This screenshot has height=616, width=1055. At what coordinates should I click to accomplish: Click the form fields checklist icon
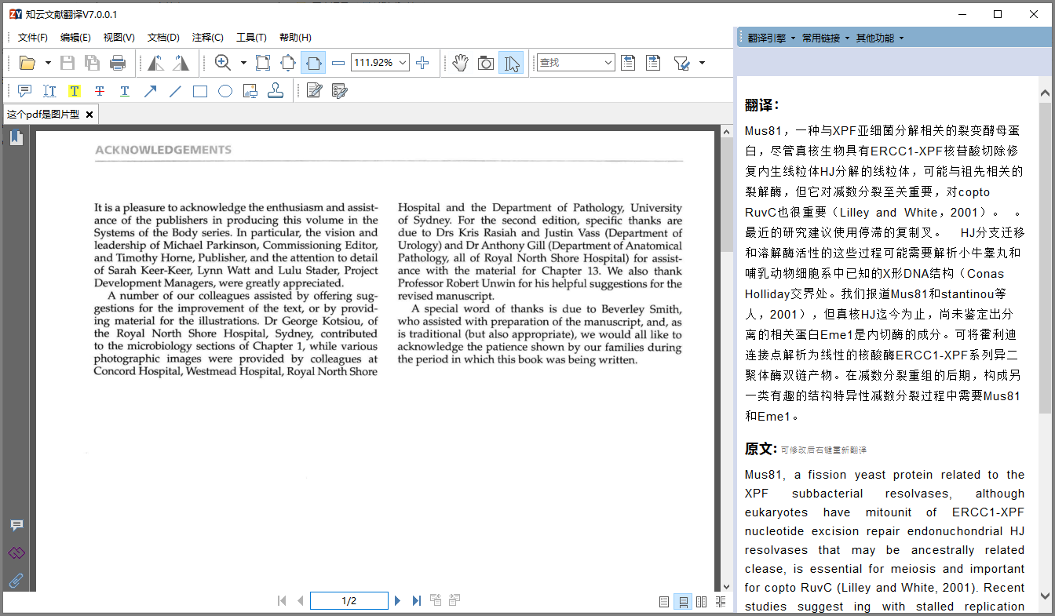pos(340,91)
